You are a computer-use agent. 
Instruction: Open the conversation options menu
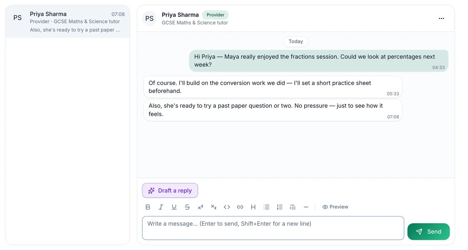[x=441, y=18]
